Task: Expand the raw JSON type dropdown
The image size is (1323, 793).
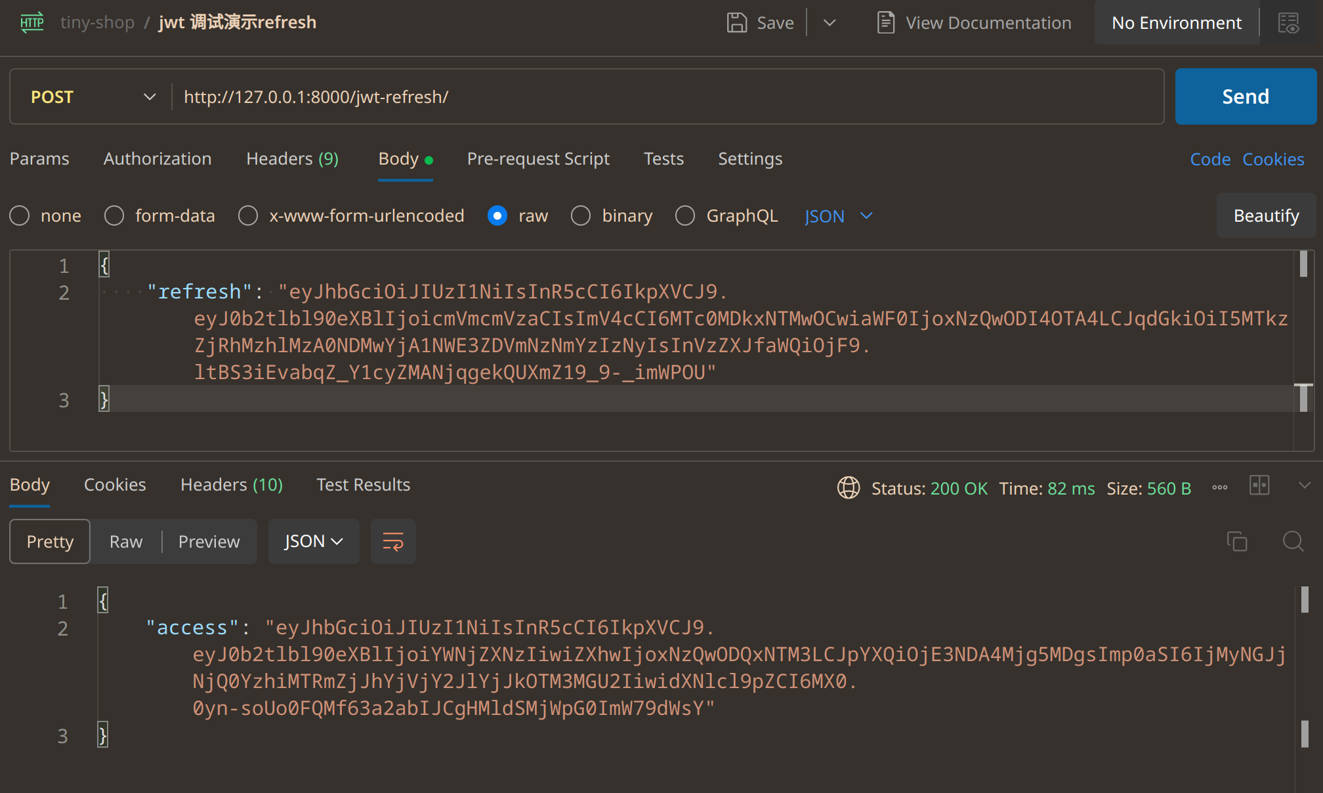Action: (x=839, y=216)
